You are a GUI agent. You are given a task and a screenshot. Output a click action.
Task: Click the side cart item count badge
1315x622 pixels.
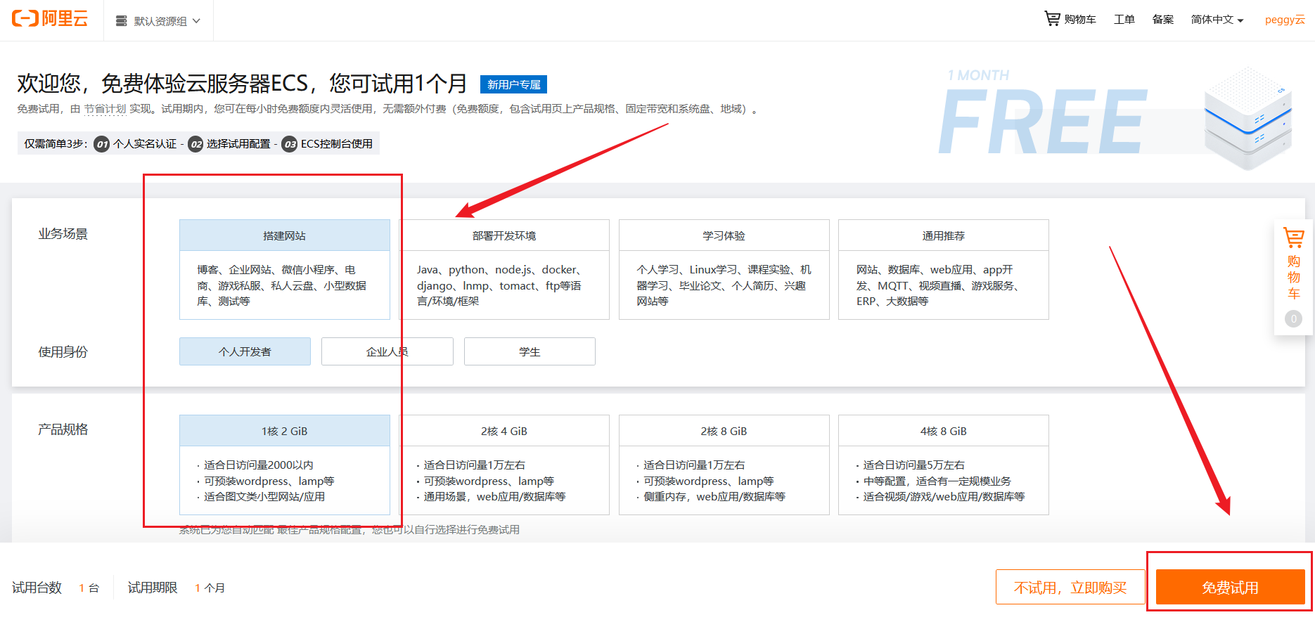1293,318
